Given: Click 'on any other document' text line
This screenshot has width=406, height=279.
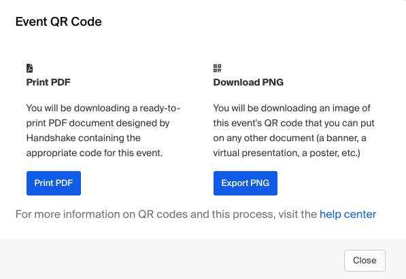Looking at the screenshot, I should (290, 138).
